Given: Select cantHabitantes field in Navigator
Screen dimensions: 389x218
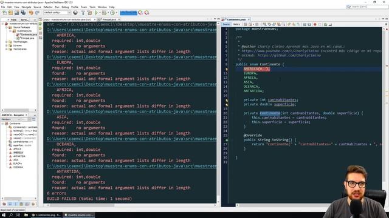Looking at the screenshot, I should [21, 142].
